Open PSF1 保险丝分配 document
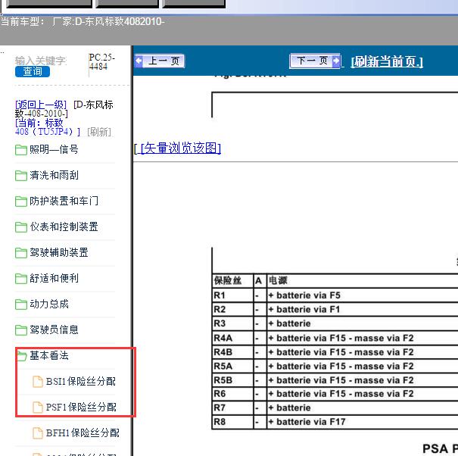The image size is (458, 456). tap(81, 407)
